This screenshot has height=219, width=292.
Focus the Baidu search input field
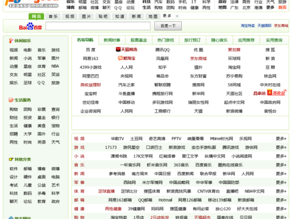coord(98,26)
